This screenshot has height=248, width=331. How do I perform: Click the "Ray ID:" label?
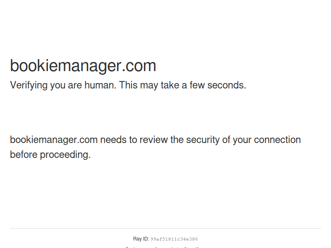[141, 239]
